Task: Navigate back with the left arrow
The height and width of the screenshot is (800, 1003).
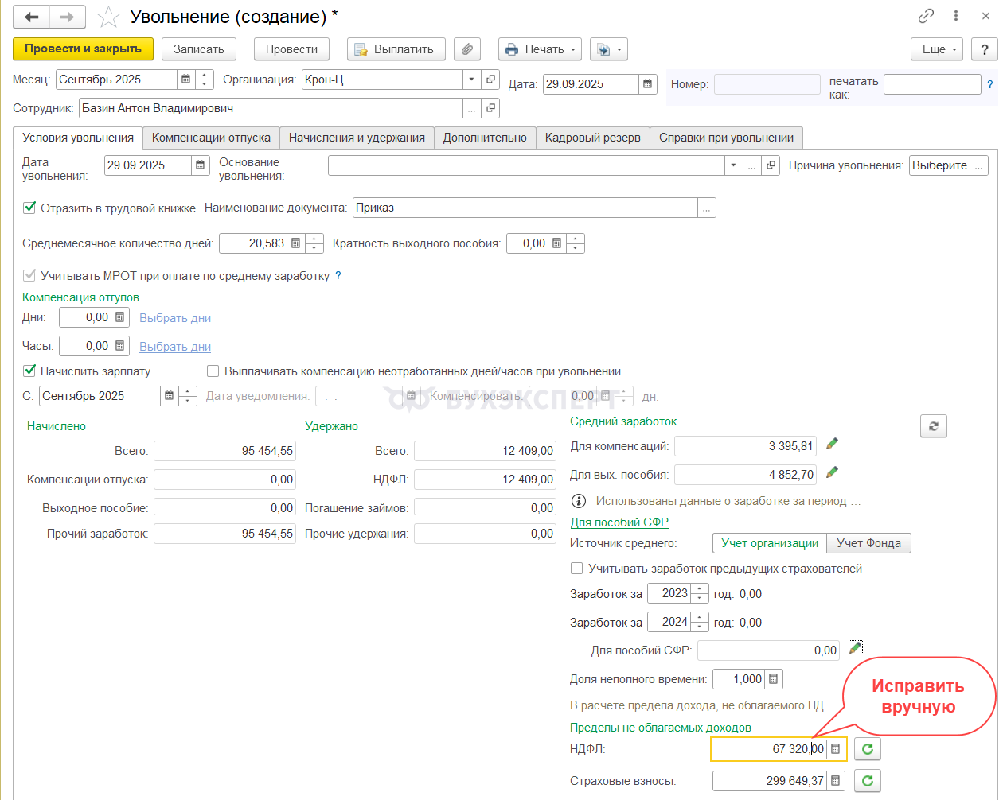Action: pos(32,17)
